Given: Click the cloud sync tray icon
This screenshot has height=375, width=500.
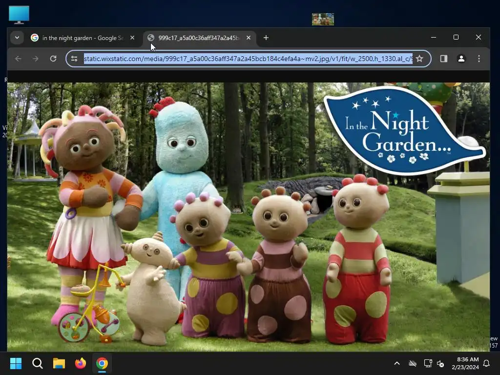Looking at the screenshot, I should point(413,363).
